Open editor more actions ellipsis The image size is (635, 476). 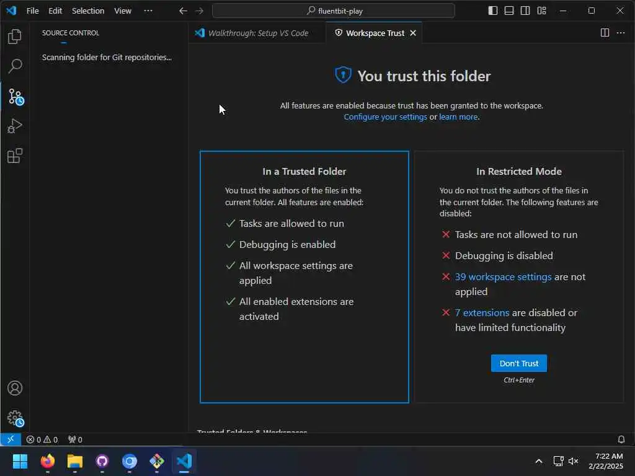620,33
